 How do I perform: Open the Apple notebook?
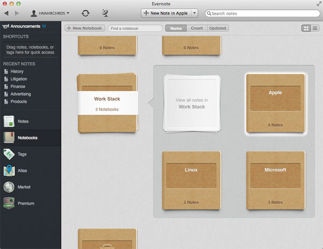point(276,103)
